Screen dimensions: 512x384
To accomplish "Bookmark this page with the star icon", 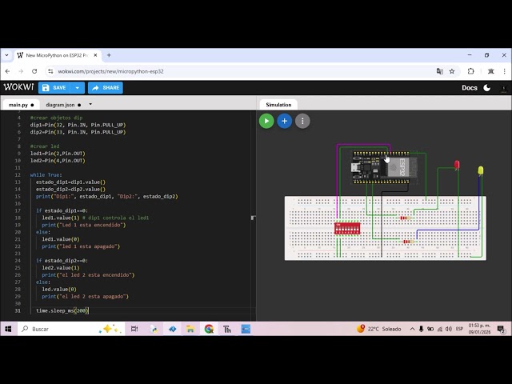I will [x=452, y=71].
